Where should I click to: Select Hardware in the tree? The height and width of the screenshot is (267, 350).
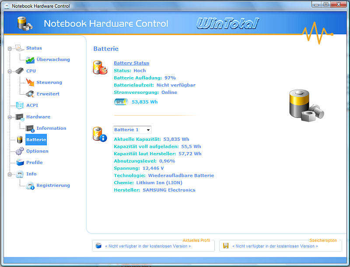point(38,117)
